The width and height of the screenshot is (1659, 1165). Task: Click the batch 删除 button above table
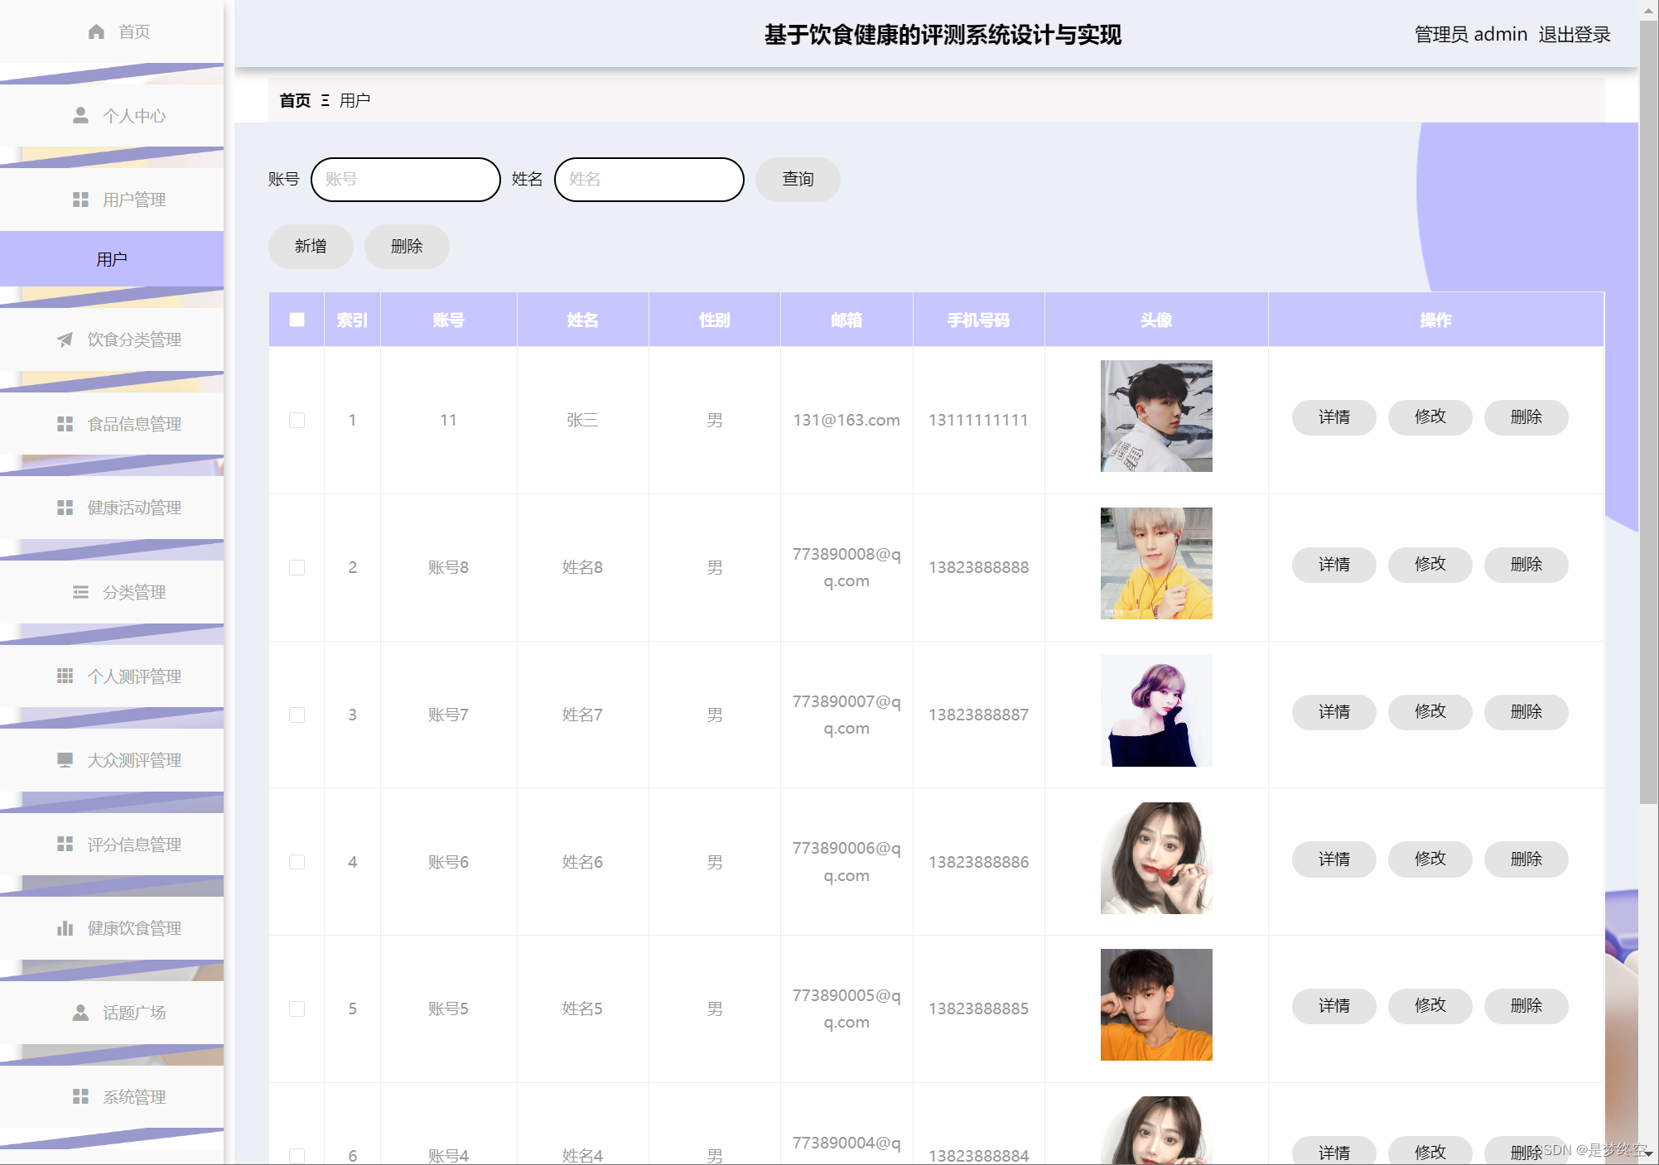pos(407,246)
